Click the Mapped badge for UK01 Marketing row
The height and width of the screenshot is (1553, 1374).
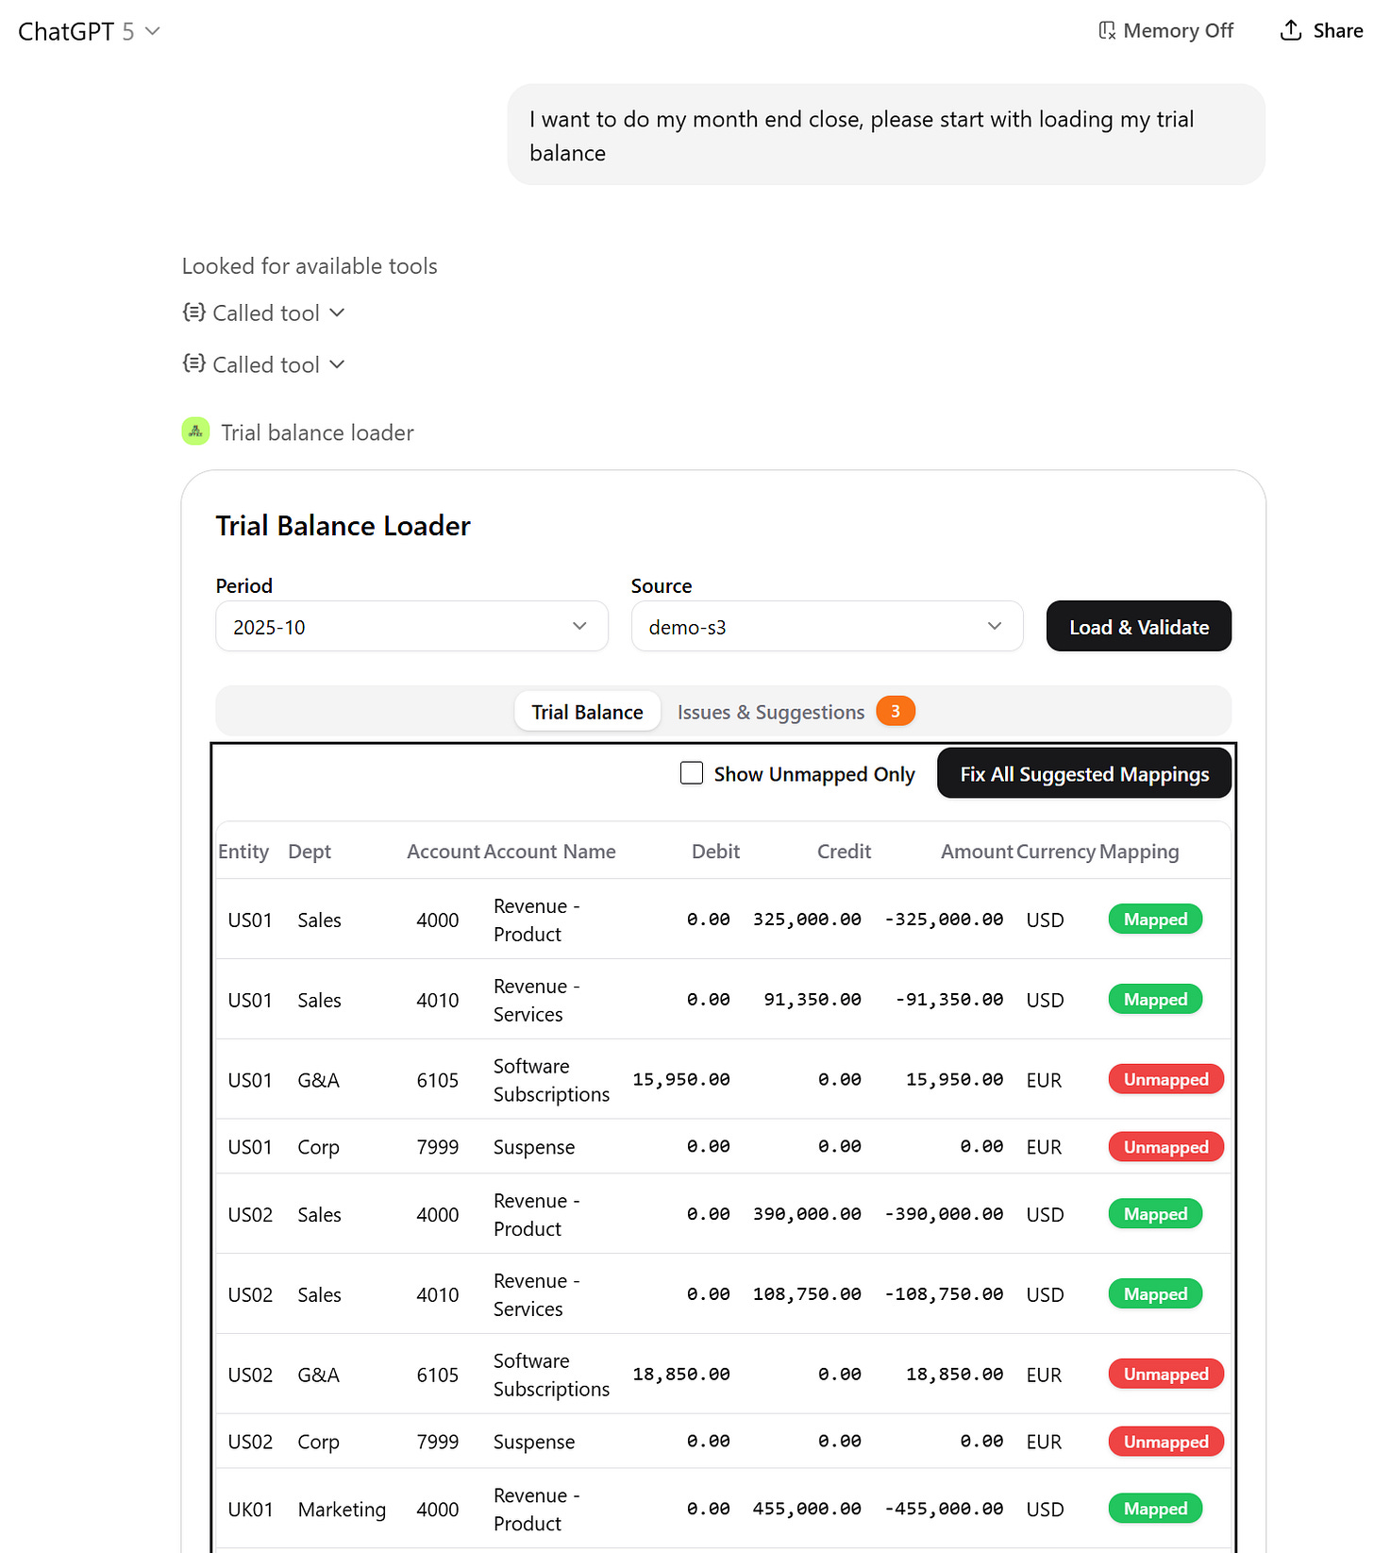pyautogui.click(x=1155, y=1509)
